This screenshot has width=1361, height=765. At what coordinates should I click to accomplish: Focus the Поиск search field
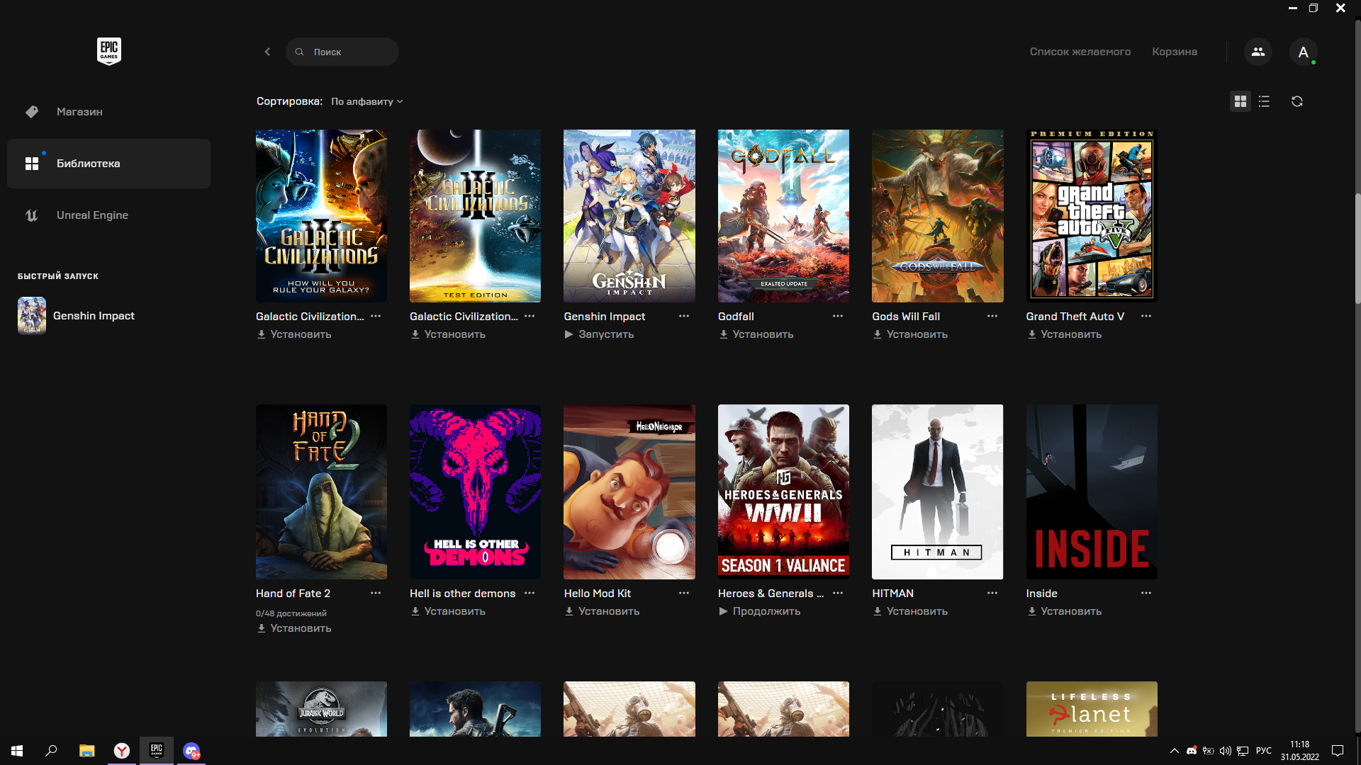(342, 52)
